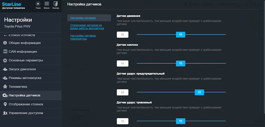Click the Настройка датчиков page title
Image resolution: width=265 pixels, height=127 pixels.
pos(84,4)
